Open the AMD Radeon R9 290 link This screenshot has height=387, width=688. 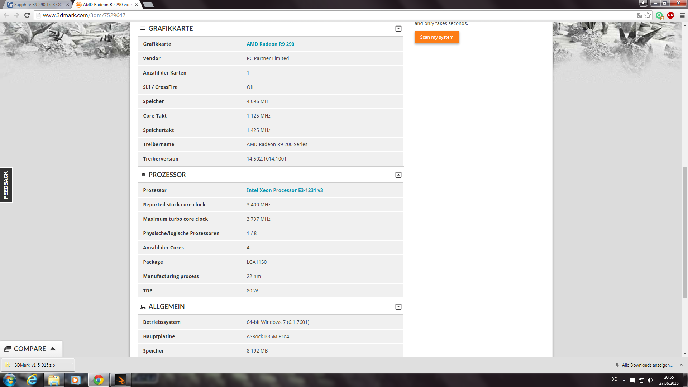pos(270,44)
